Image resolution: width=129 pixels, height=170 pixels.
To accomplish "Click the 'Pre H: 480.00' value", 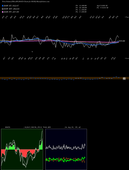I will coord(81,8).
